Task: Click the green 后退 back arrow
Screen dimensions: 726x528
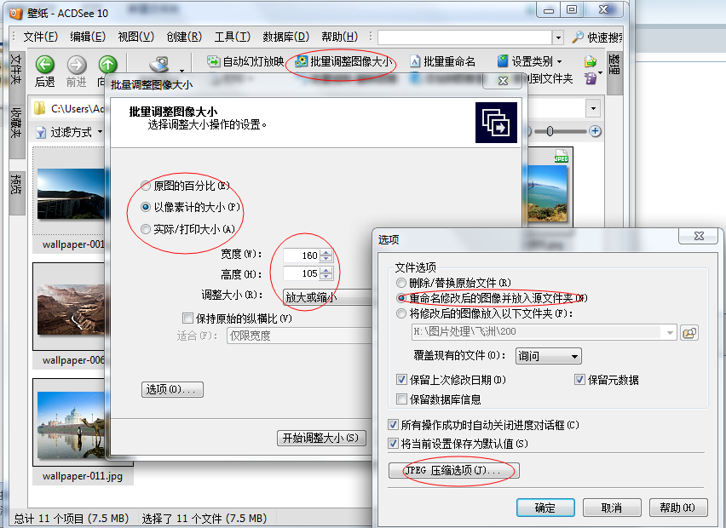Action: [45, 66]
